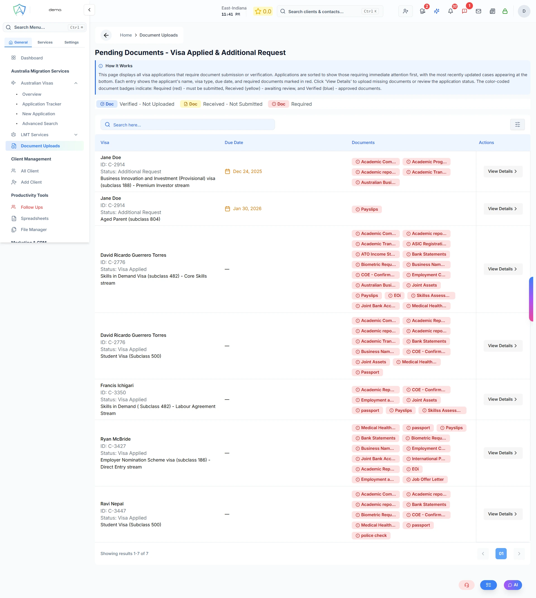The width and height of the screenshot is (536, 598).
Task: Open the Home breadcrumb link
Action: (126, 35)
